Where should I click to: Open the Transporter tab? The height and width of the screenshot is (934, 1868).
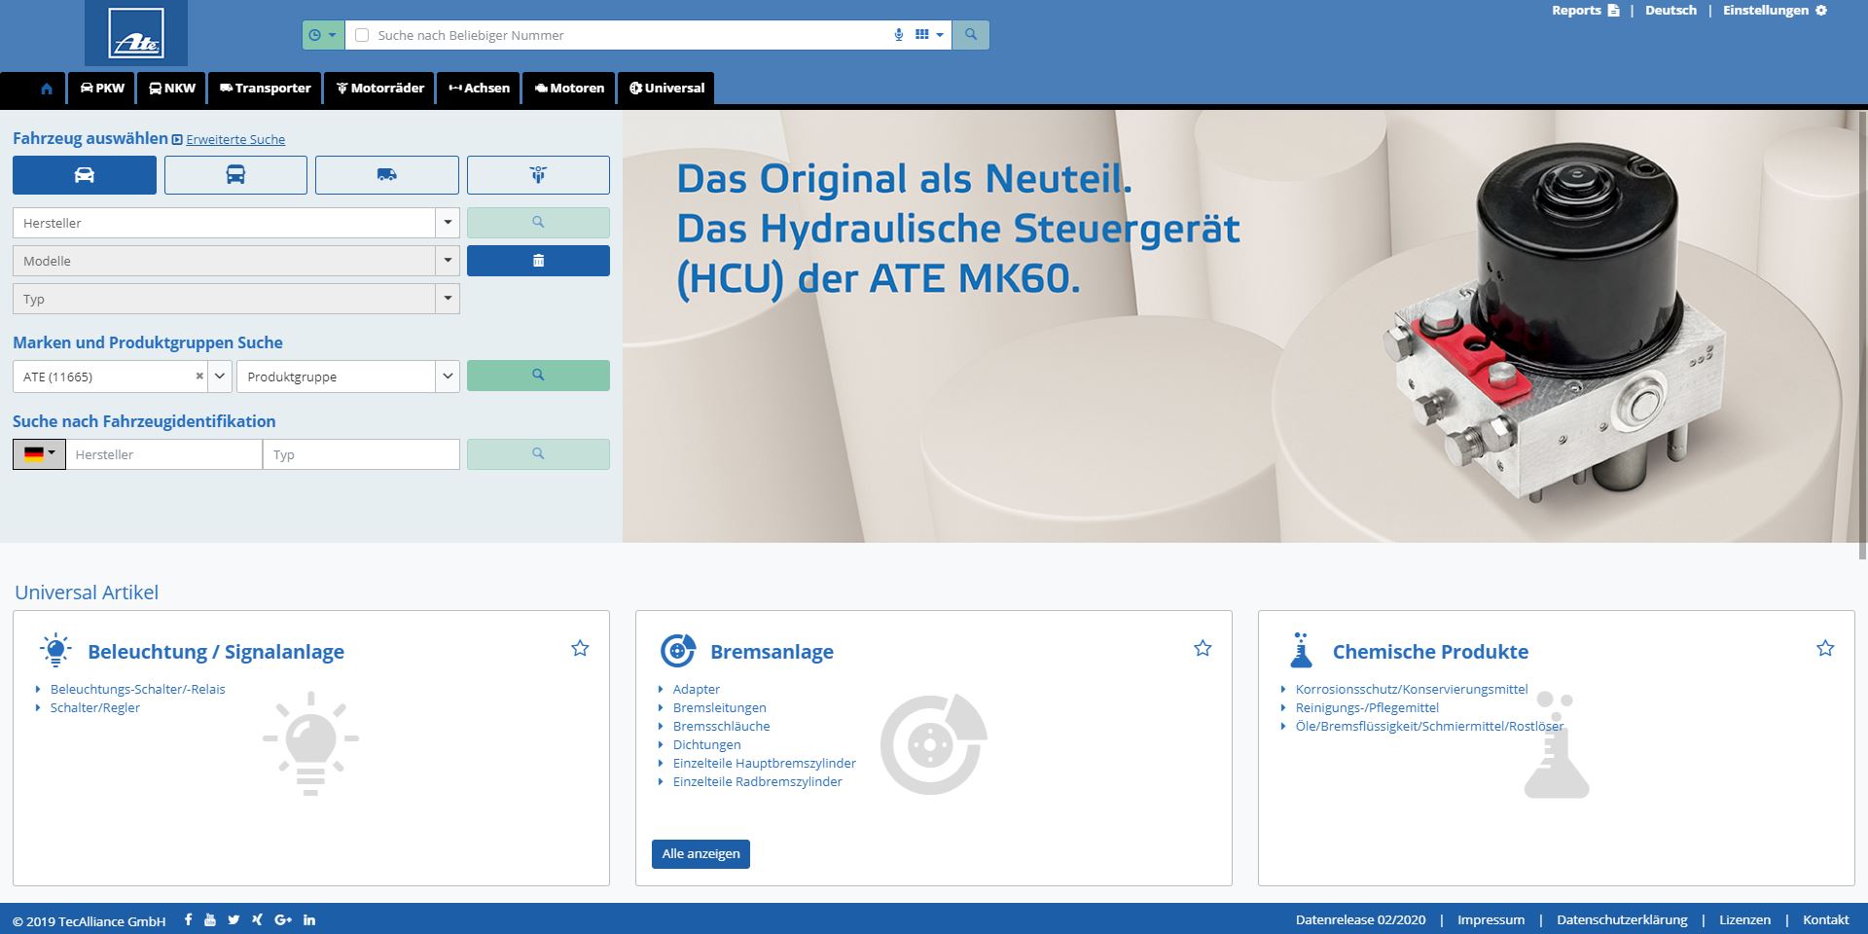pos(265,89)
